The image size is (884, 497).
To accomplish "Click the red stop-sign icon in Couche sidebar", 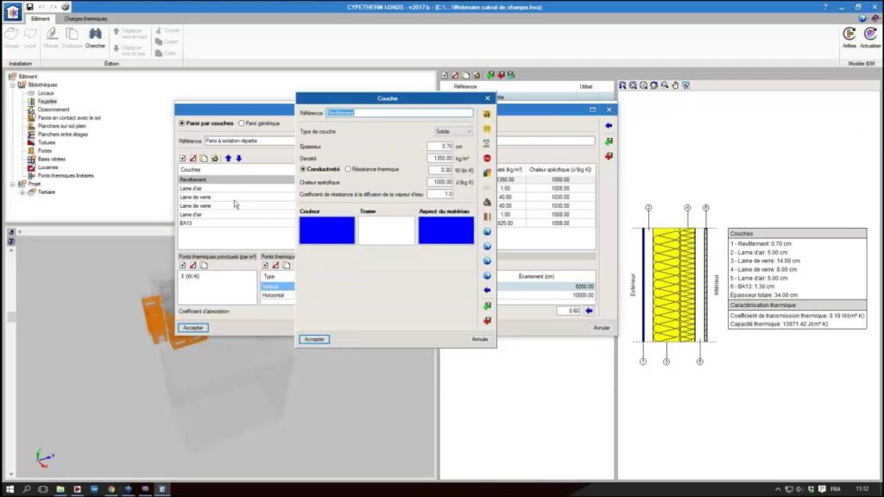I will (487, 158).
